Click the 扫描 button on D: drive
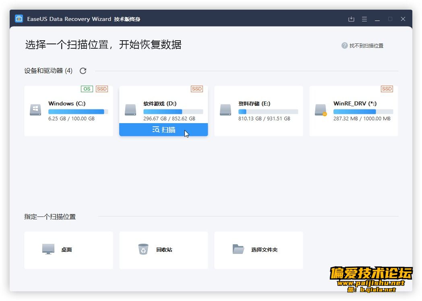 click(x=163, y=130)
